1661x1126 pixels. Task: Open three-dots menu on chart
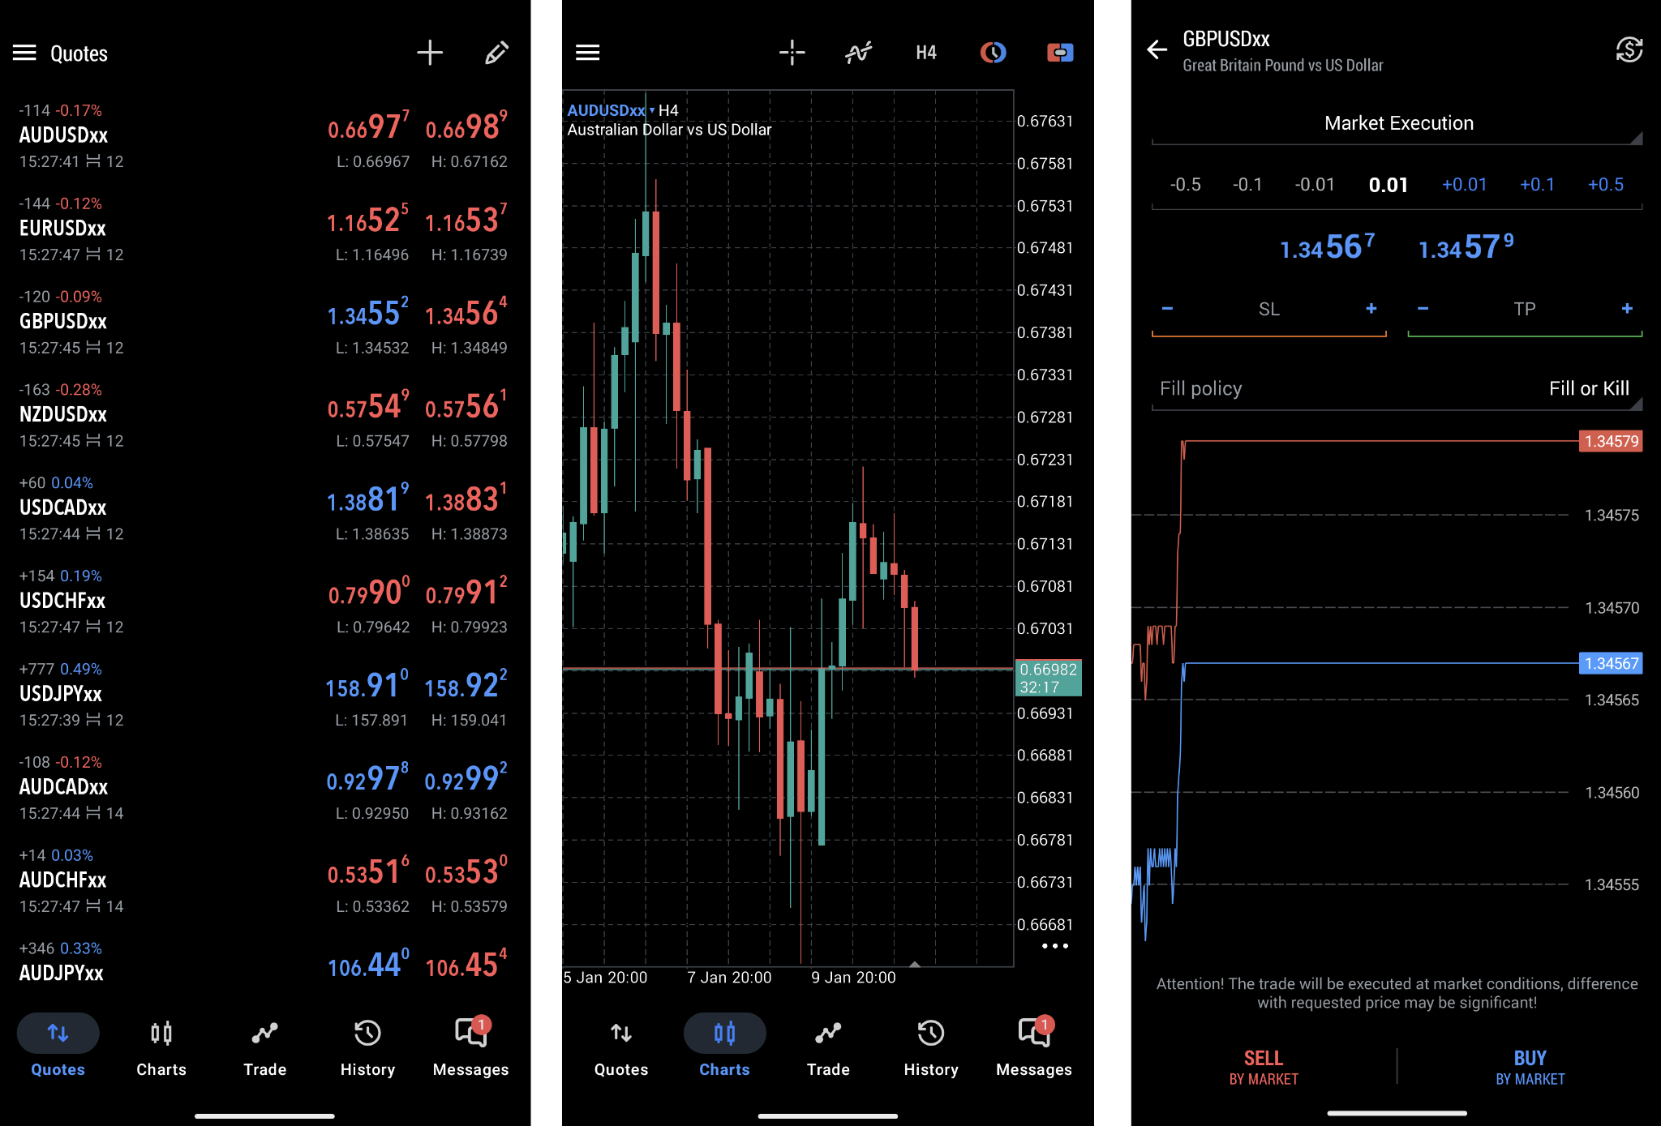[1054, 945]
